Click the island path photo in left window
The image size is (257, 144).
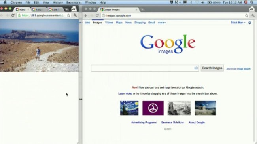pos(39,45)
